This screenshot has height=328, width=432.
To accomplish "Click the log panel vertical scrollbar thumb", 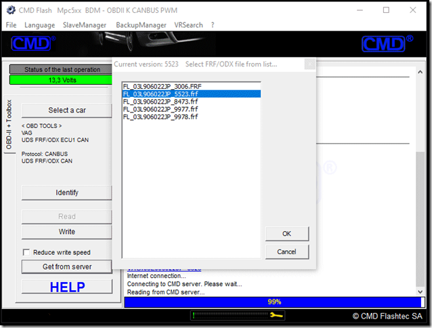I will [420, 219].
